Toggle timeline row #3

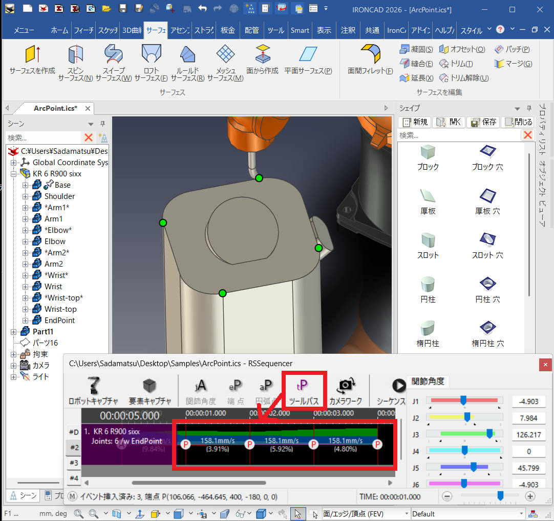[x=74, y=463]
